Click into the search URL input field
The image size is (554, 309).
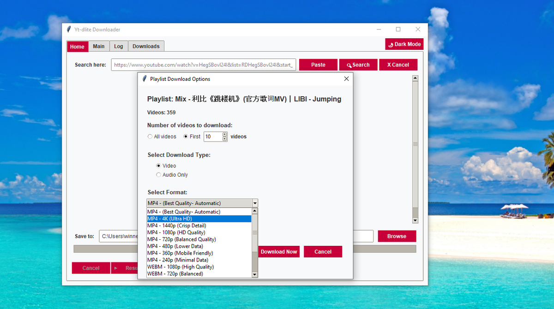(203, 65)
